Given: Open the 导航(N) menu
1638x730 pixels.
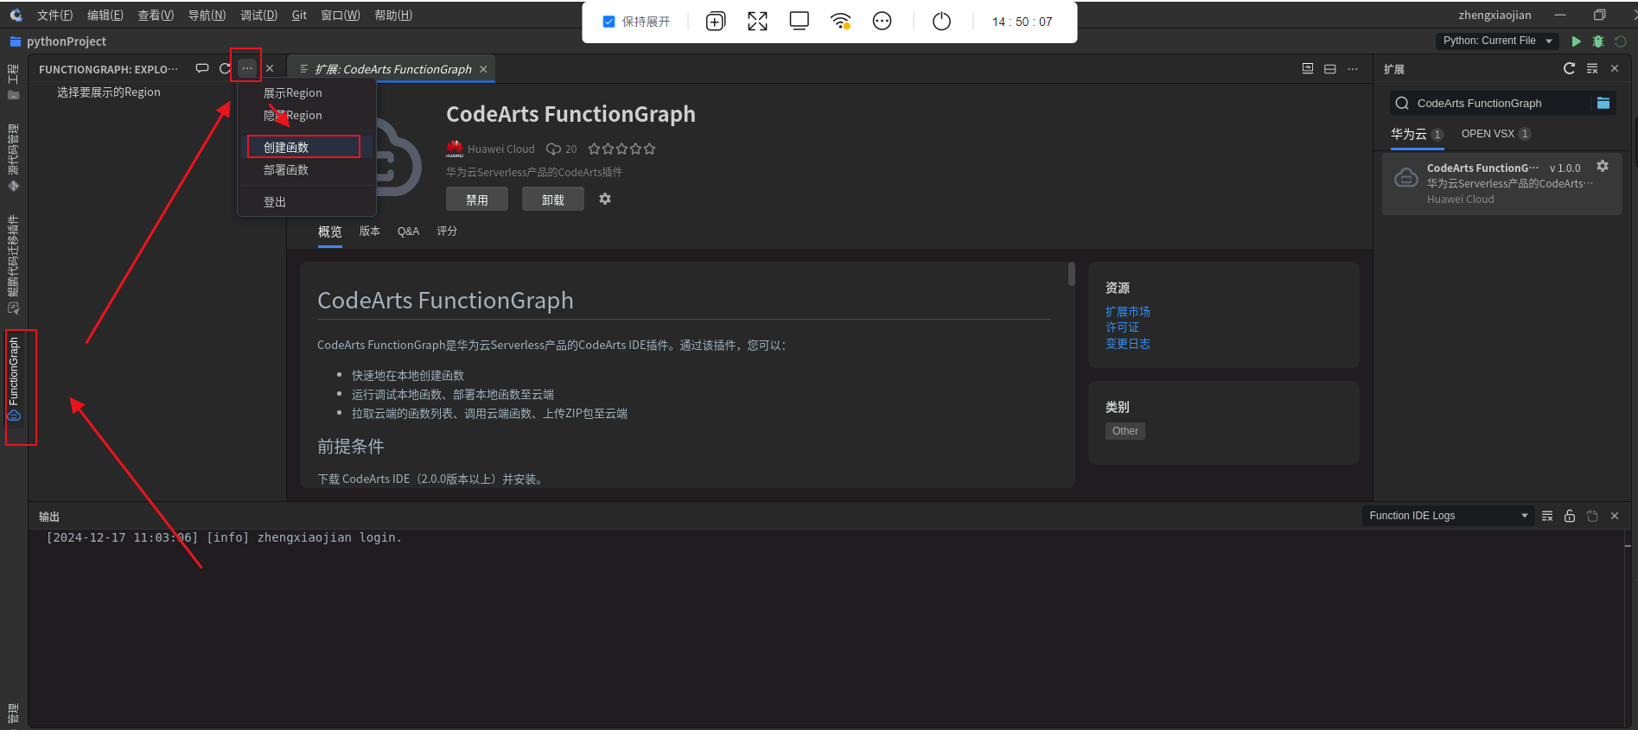Looking at the screenshot, I should click(x=207, y=15).
